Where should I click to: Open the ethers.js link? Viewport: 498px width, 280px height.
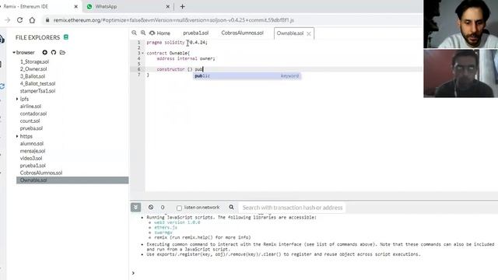click(166, 228)
